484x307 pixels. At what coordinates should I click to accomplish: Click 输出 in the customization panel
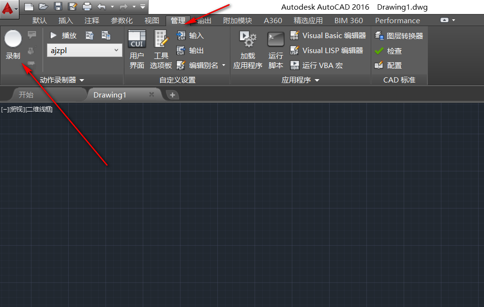(190, 50)
